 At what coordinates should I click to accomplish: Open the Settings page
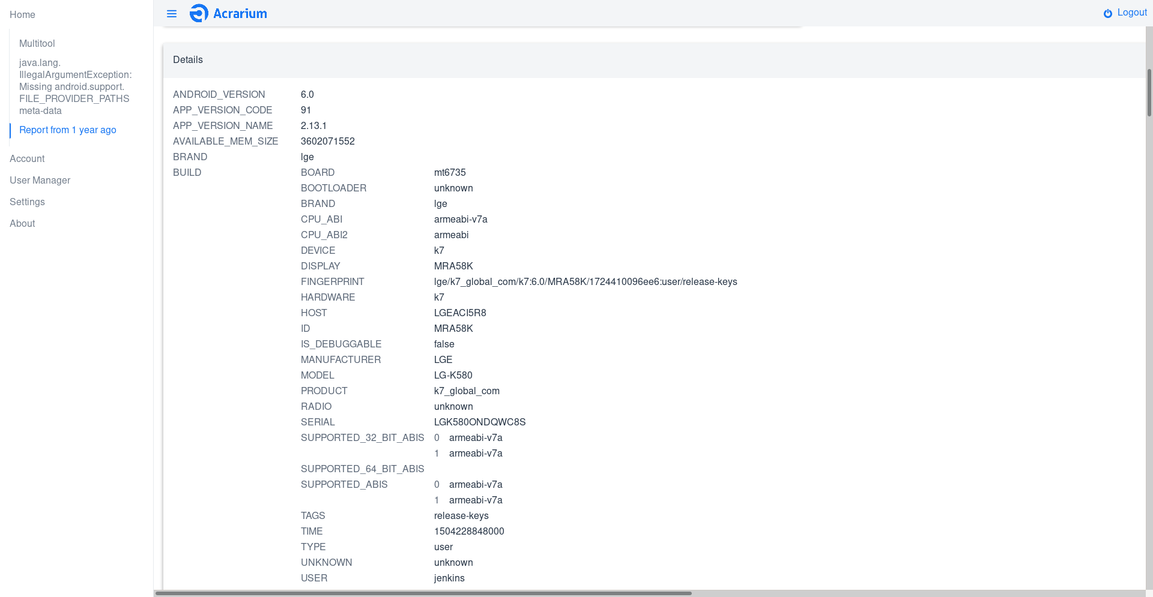coord(27,202)
